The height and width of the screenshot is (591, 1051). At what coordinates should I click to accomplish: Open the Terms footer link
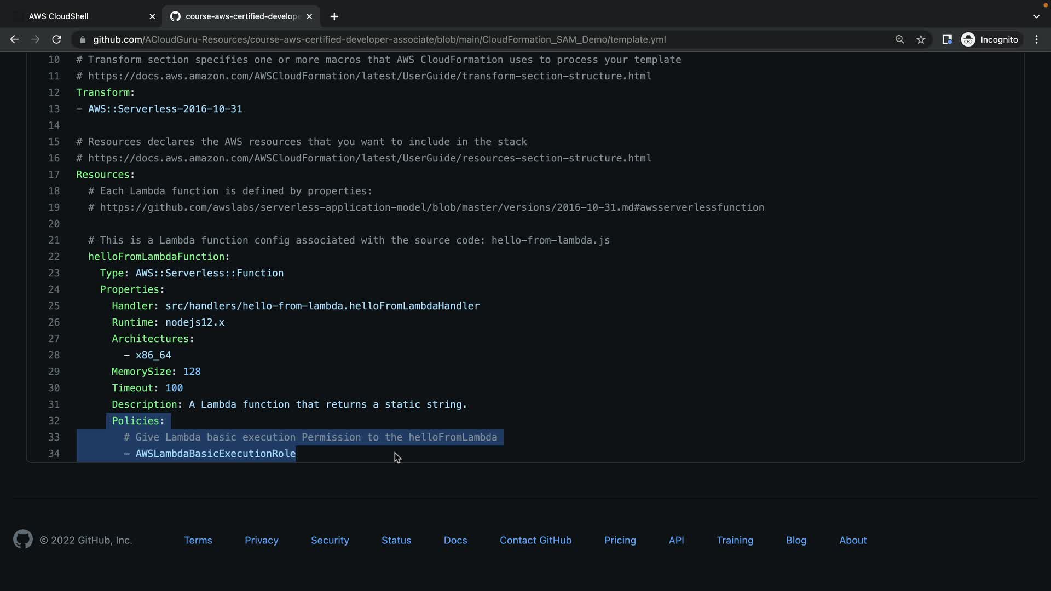pos(198,540)
